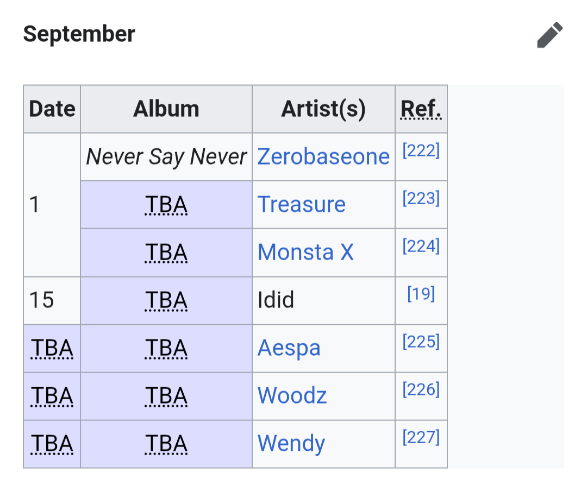This screenshot has width=587, height=504.
Task: Open the Monsta X artist link
Action: pos(305,252)
